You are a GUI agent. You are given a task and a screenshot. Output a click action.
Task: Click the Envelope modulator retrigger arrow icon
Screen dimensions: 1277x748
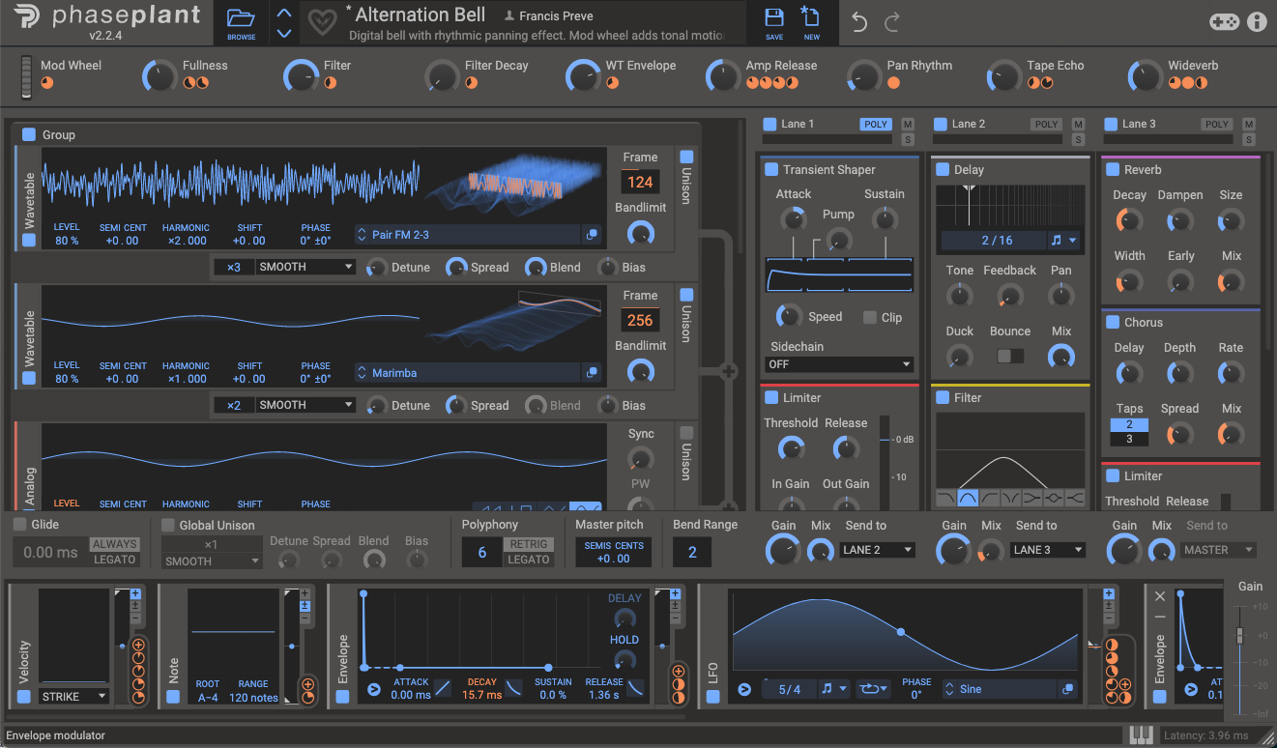[374, 689]
